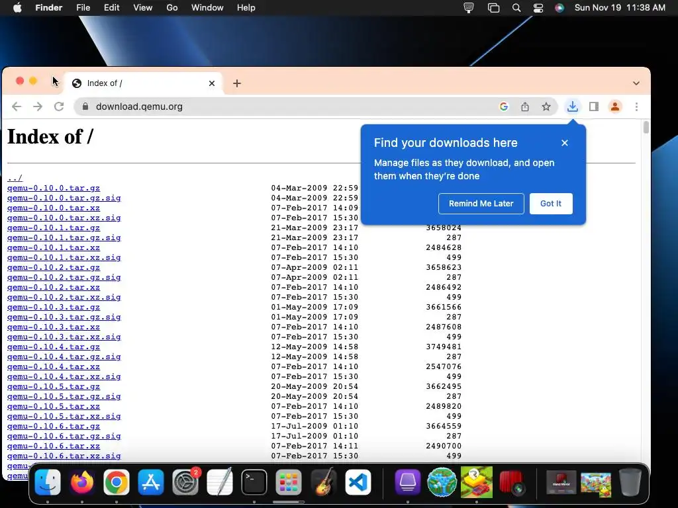
Task: Download qemu-0.10.6.tar.xz
Action: click(x=54, y=446)
